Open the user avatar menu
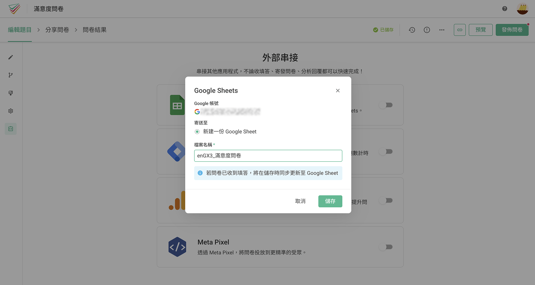 click(x=522, y=9)
